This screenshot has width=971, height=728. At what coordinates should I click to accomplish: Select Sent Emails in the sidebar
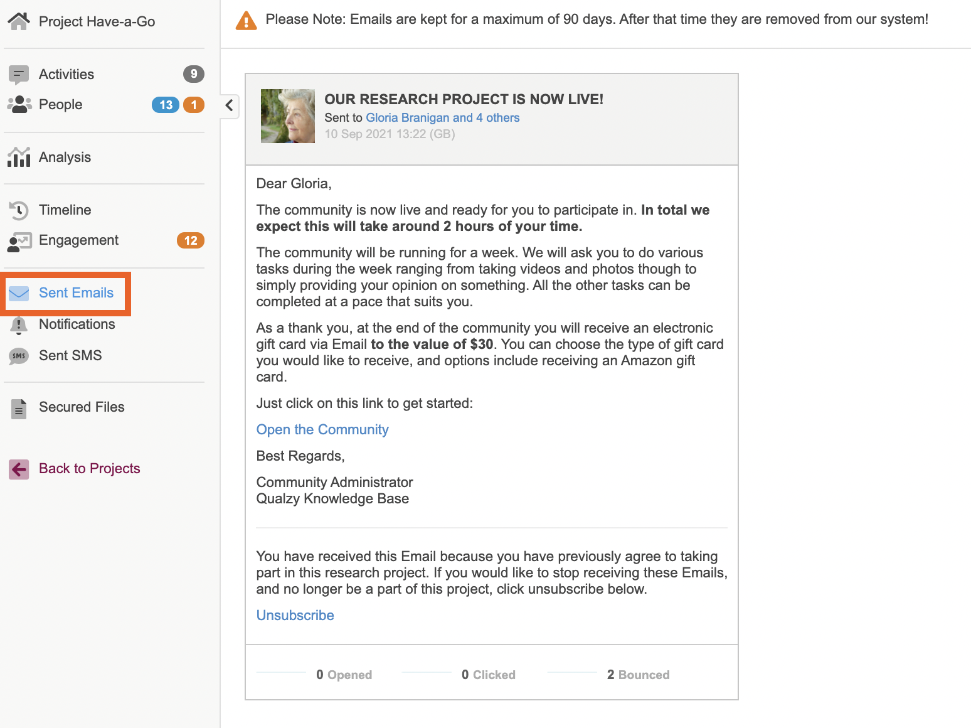76,293
